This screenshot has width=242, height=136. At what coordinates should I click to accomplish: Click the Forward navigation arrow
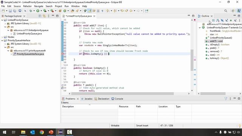(138, 11)
